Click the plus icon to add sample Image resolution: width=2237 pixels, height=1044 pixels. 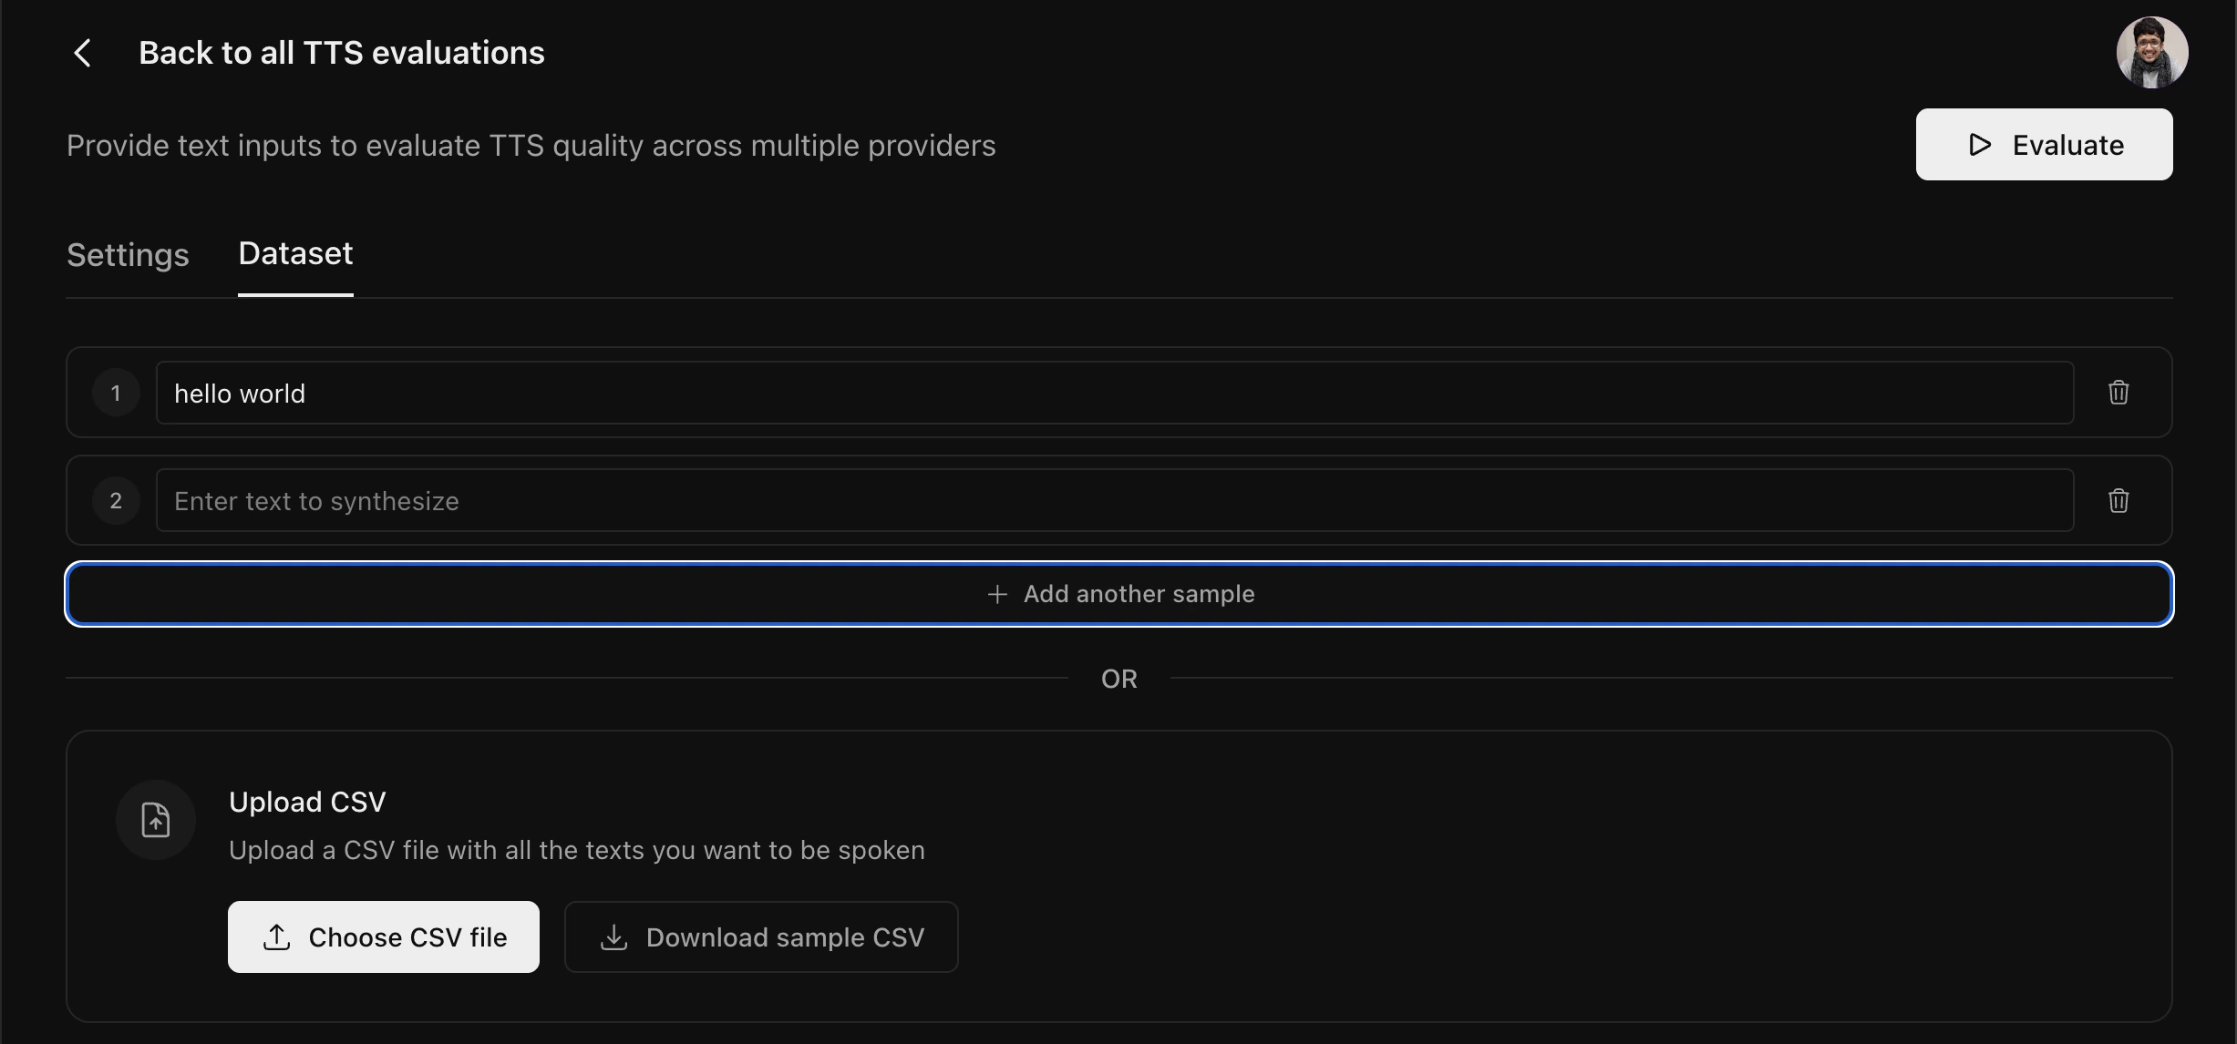(x=996, y=594)
